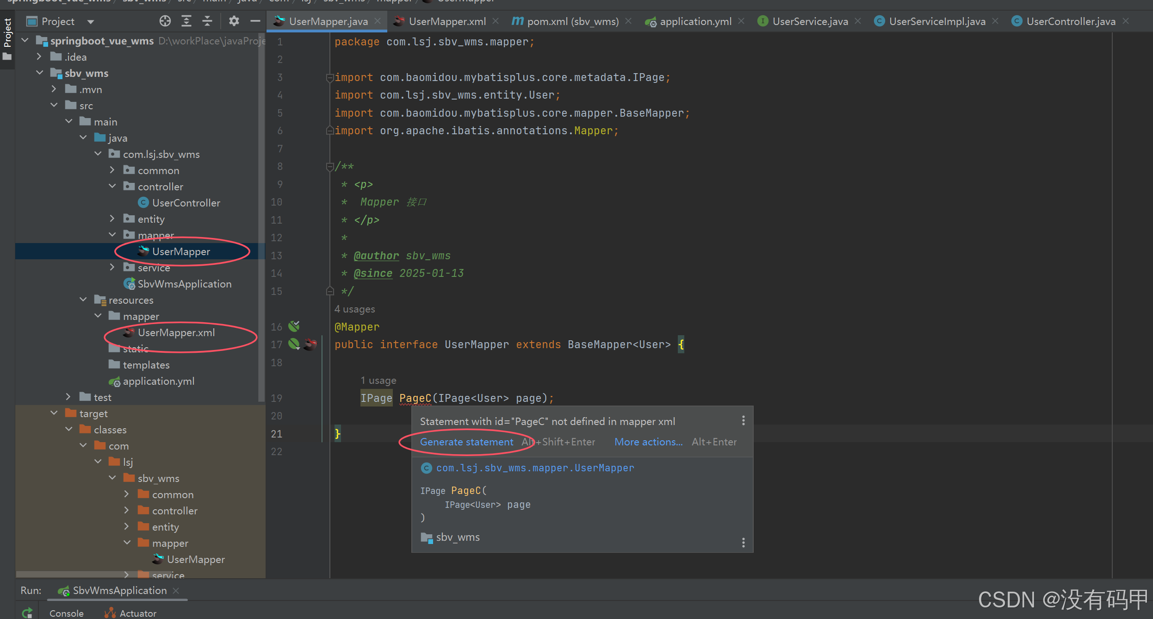
Task: Open the kebab menu next to sbv_wms in popup
Action: (x=743, y=542)
